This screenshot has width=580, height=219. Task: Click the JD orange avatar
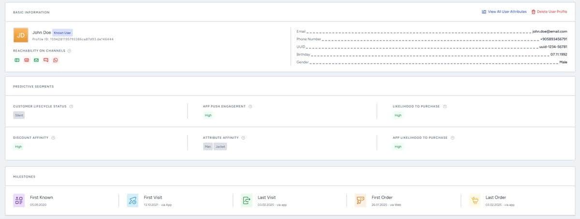click(20, 35)
